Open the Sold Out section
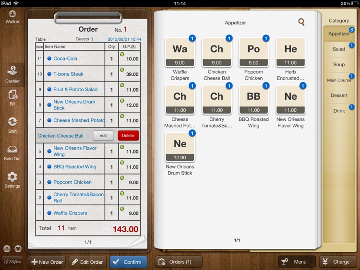Image resolution: width=360 pixels, height=270 pixels. (12, 153)
